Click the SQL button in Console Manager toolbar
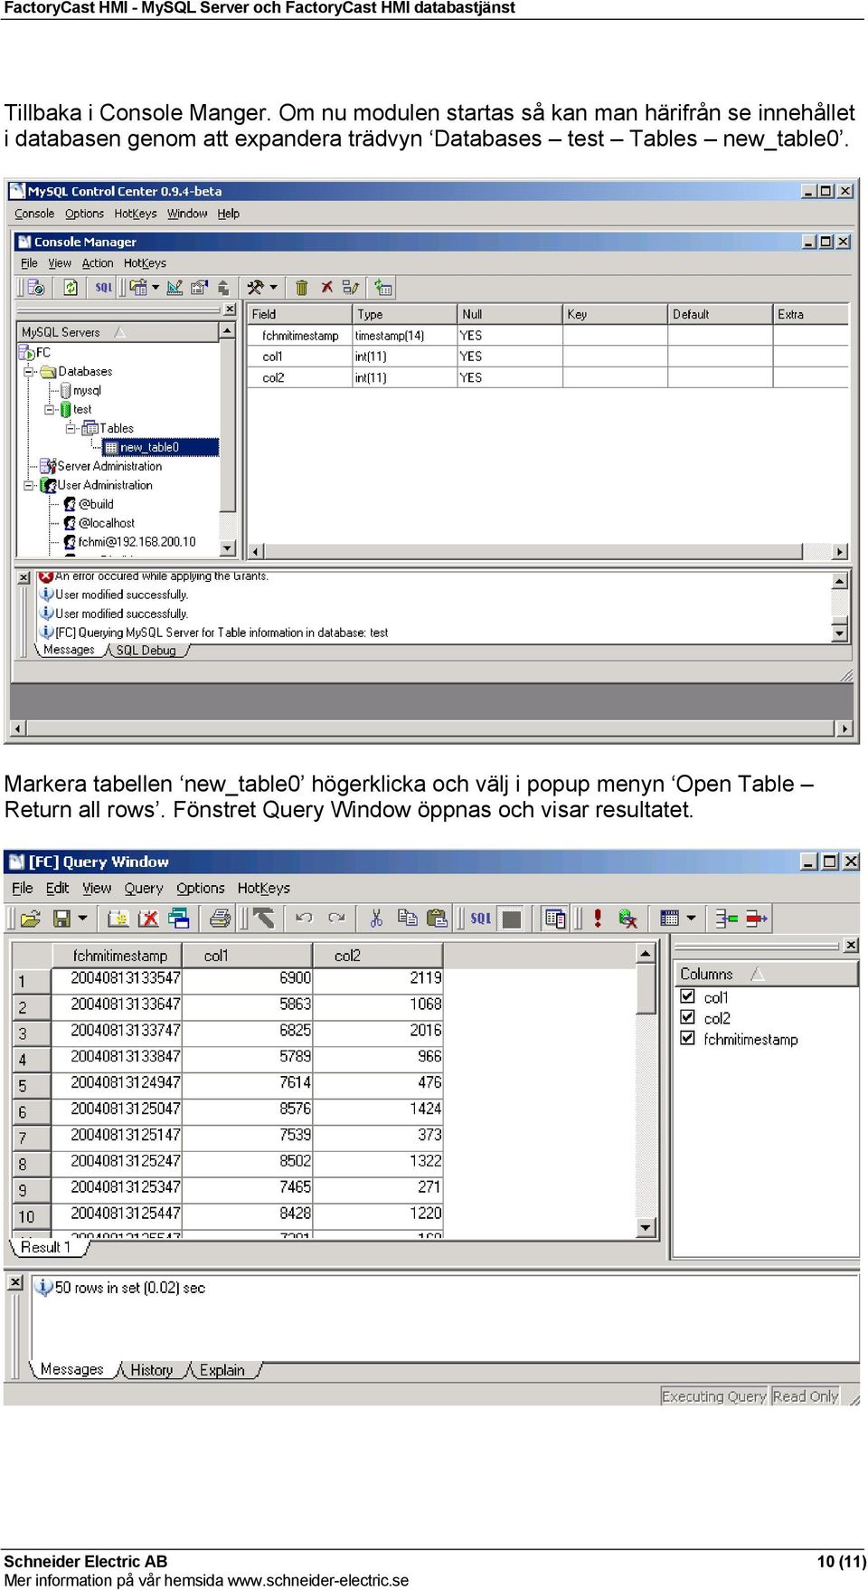This screenshot has width=868, height=1590. coord(103,288)
